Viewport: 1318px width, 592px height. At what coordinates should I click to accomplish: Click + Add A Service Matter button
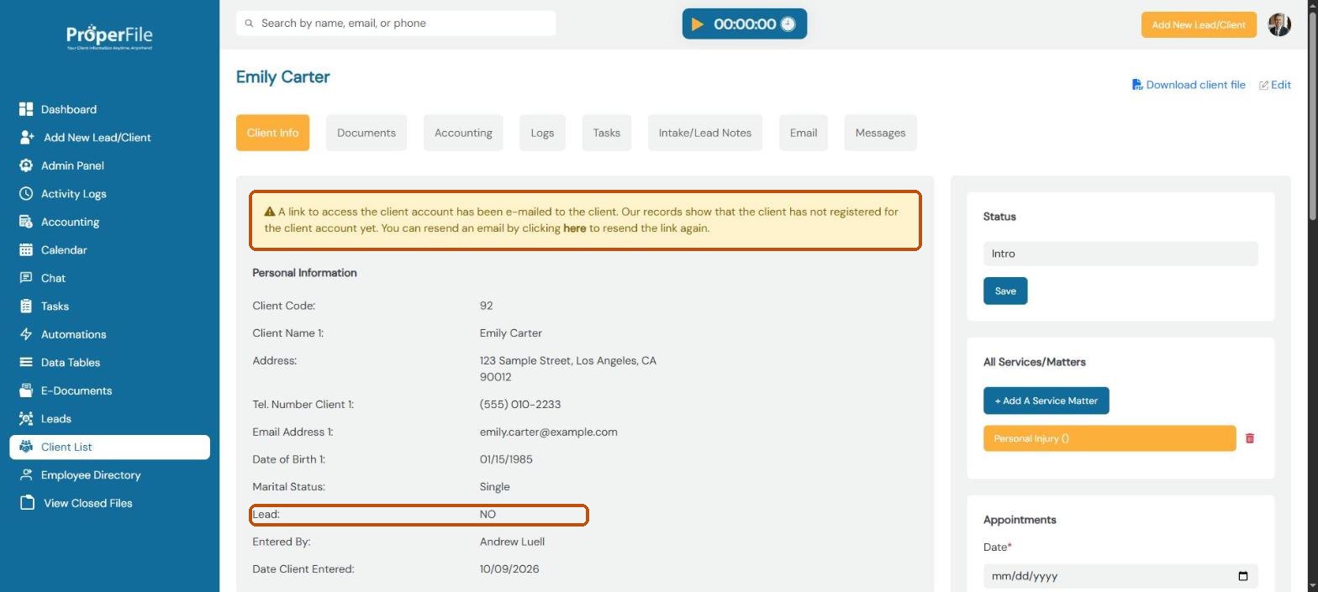[1046, 401]
